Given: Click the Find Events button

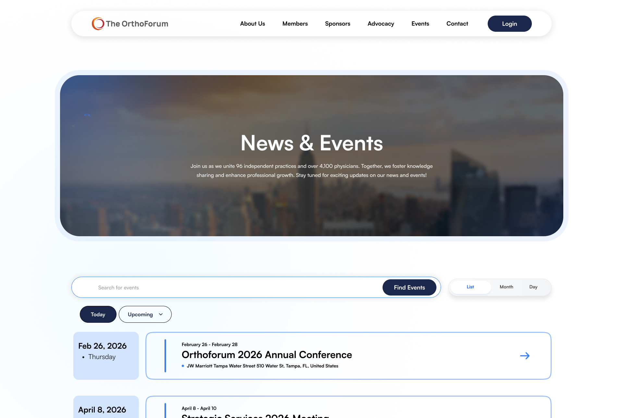Looking at the screenshot, I should (409, 287).
